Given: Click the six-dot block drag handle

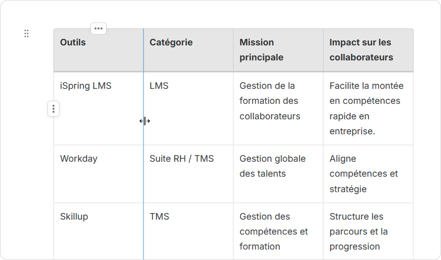Looking at the screenshot, I should 26,33.
